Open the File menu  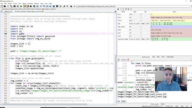click(x=2, y=3)
